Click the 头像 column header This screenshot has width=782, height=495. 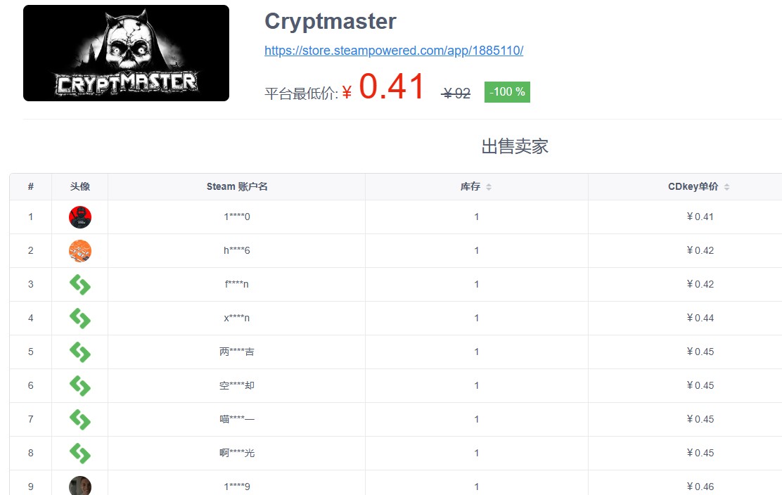pyautogui.click(x=79, y=187)
